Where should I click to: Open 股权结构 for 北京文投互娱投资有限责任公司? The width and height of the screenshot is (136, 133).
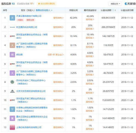click(58, 91)
